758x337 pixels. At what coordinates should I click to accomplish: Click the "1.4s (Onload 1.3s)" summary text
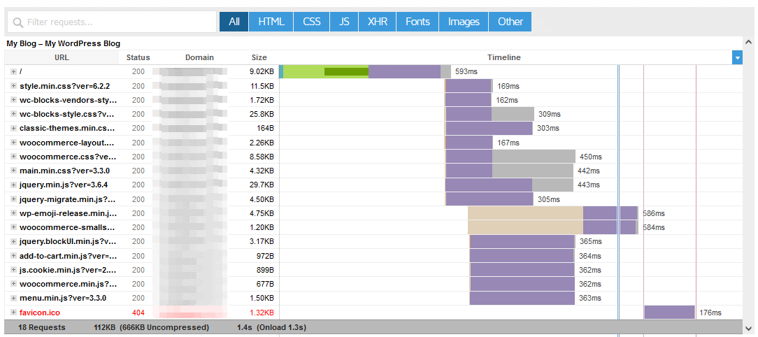click(272, 327)
